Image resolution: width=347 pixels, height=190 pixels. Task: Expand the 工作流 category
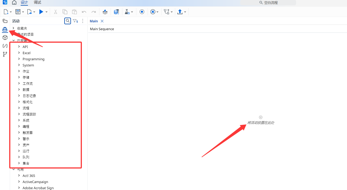(x=19, y=83)
